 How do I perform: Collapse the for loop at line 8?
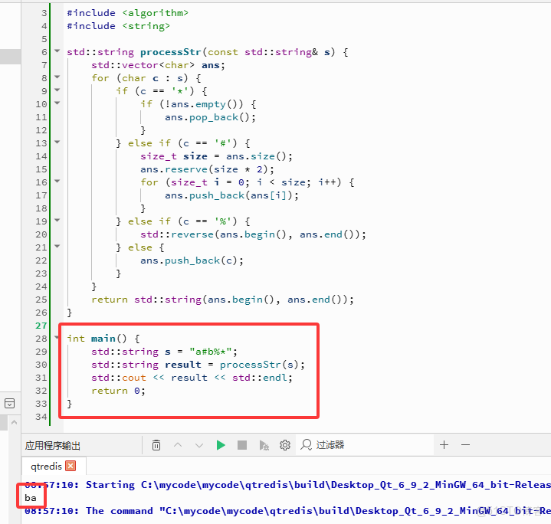(57, 77)
